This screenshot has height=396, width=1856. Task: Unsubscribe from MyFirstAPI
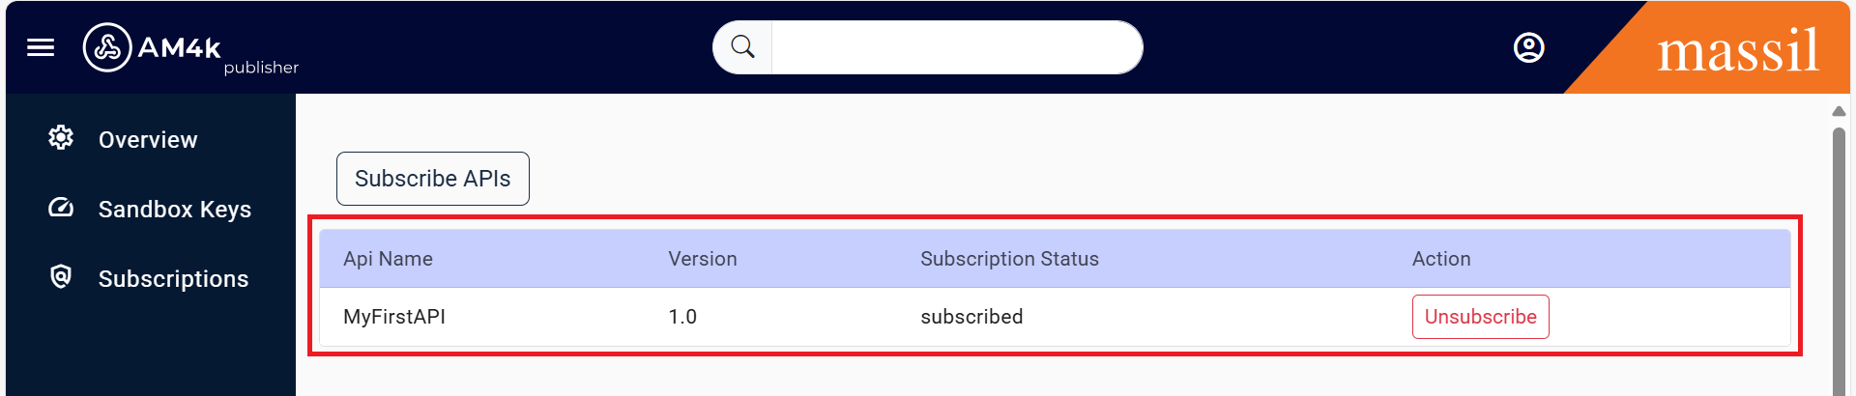(x=1480, y=317)
